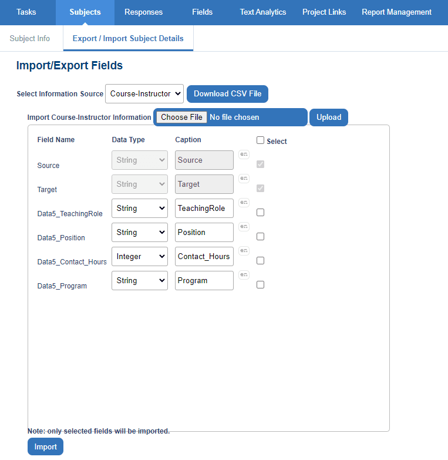Switch to the Fields tab
The height and width of the screenshot is (460, 448).
tap(203, 12)
